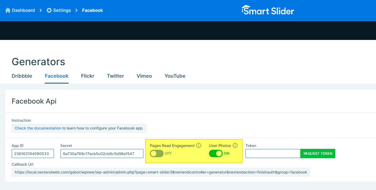Image resolution: width=376 pixels, height=190 pixels.
Task: Switch to the YouTube tab
Action: [x=175, y=76]
